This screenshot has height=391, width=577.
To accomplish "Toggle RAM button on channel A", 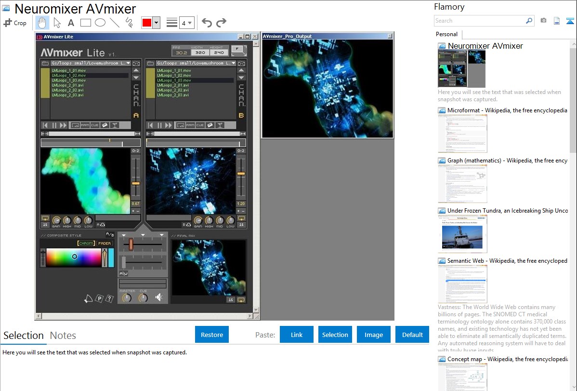I will pos(85,125).
